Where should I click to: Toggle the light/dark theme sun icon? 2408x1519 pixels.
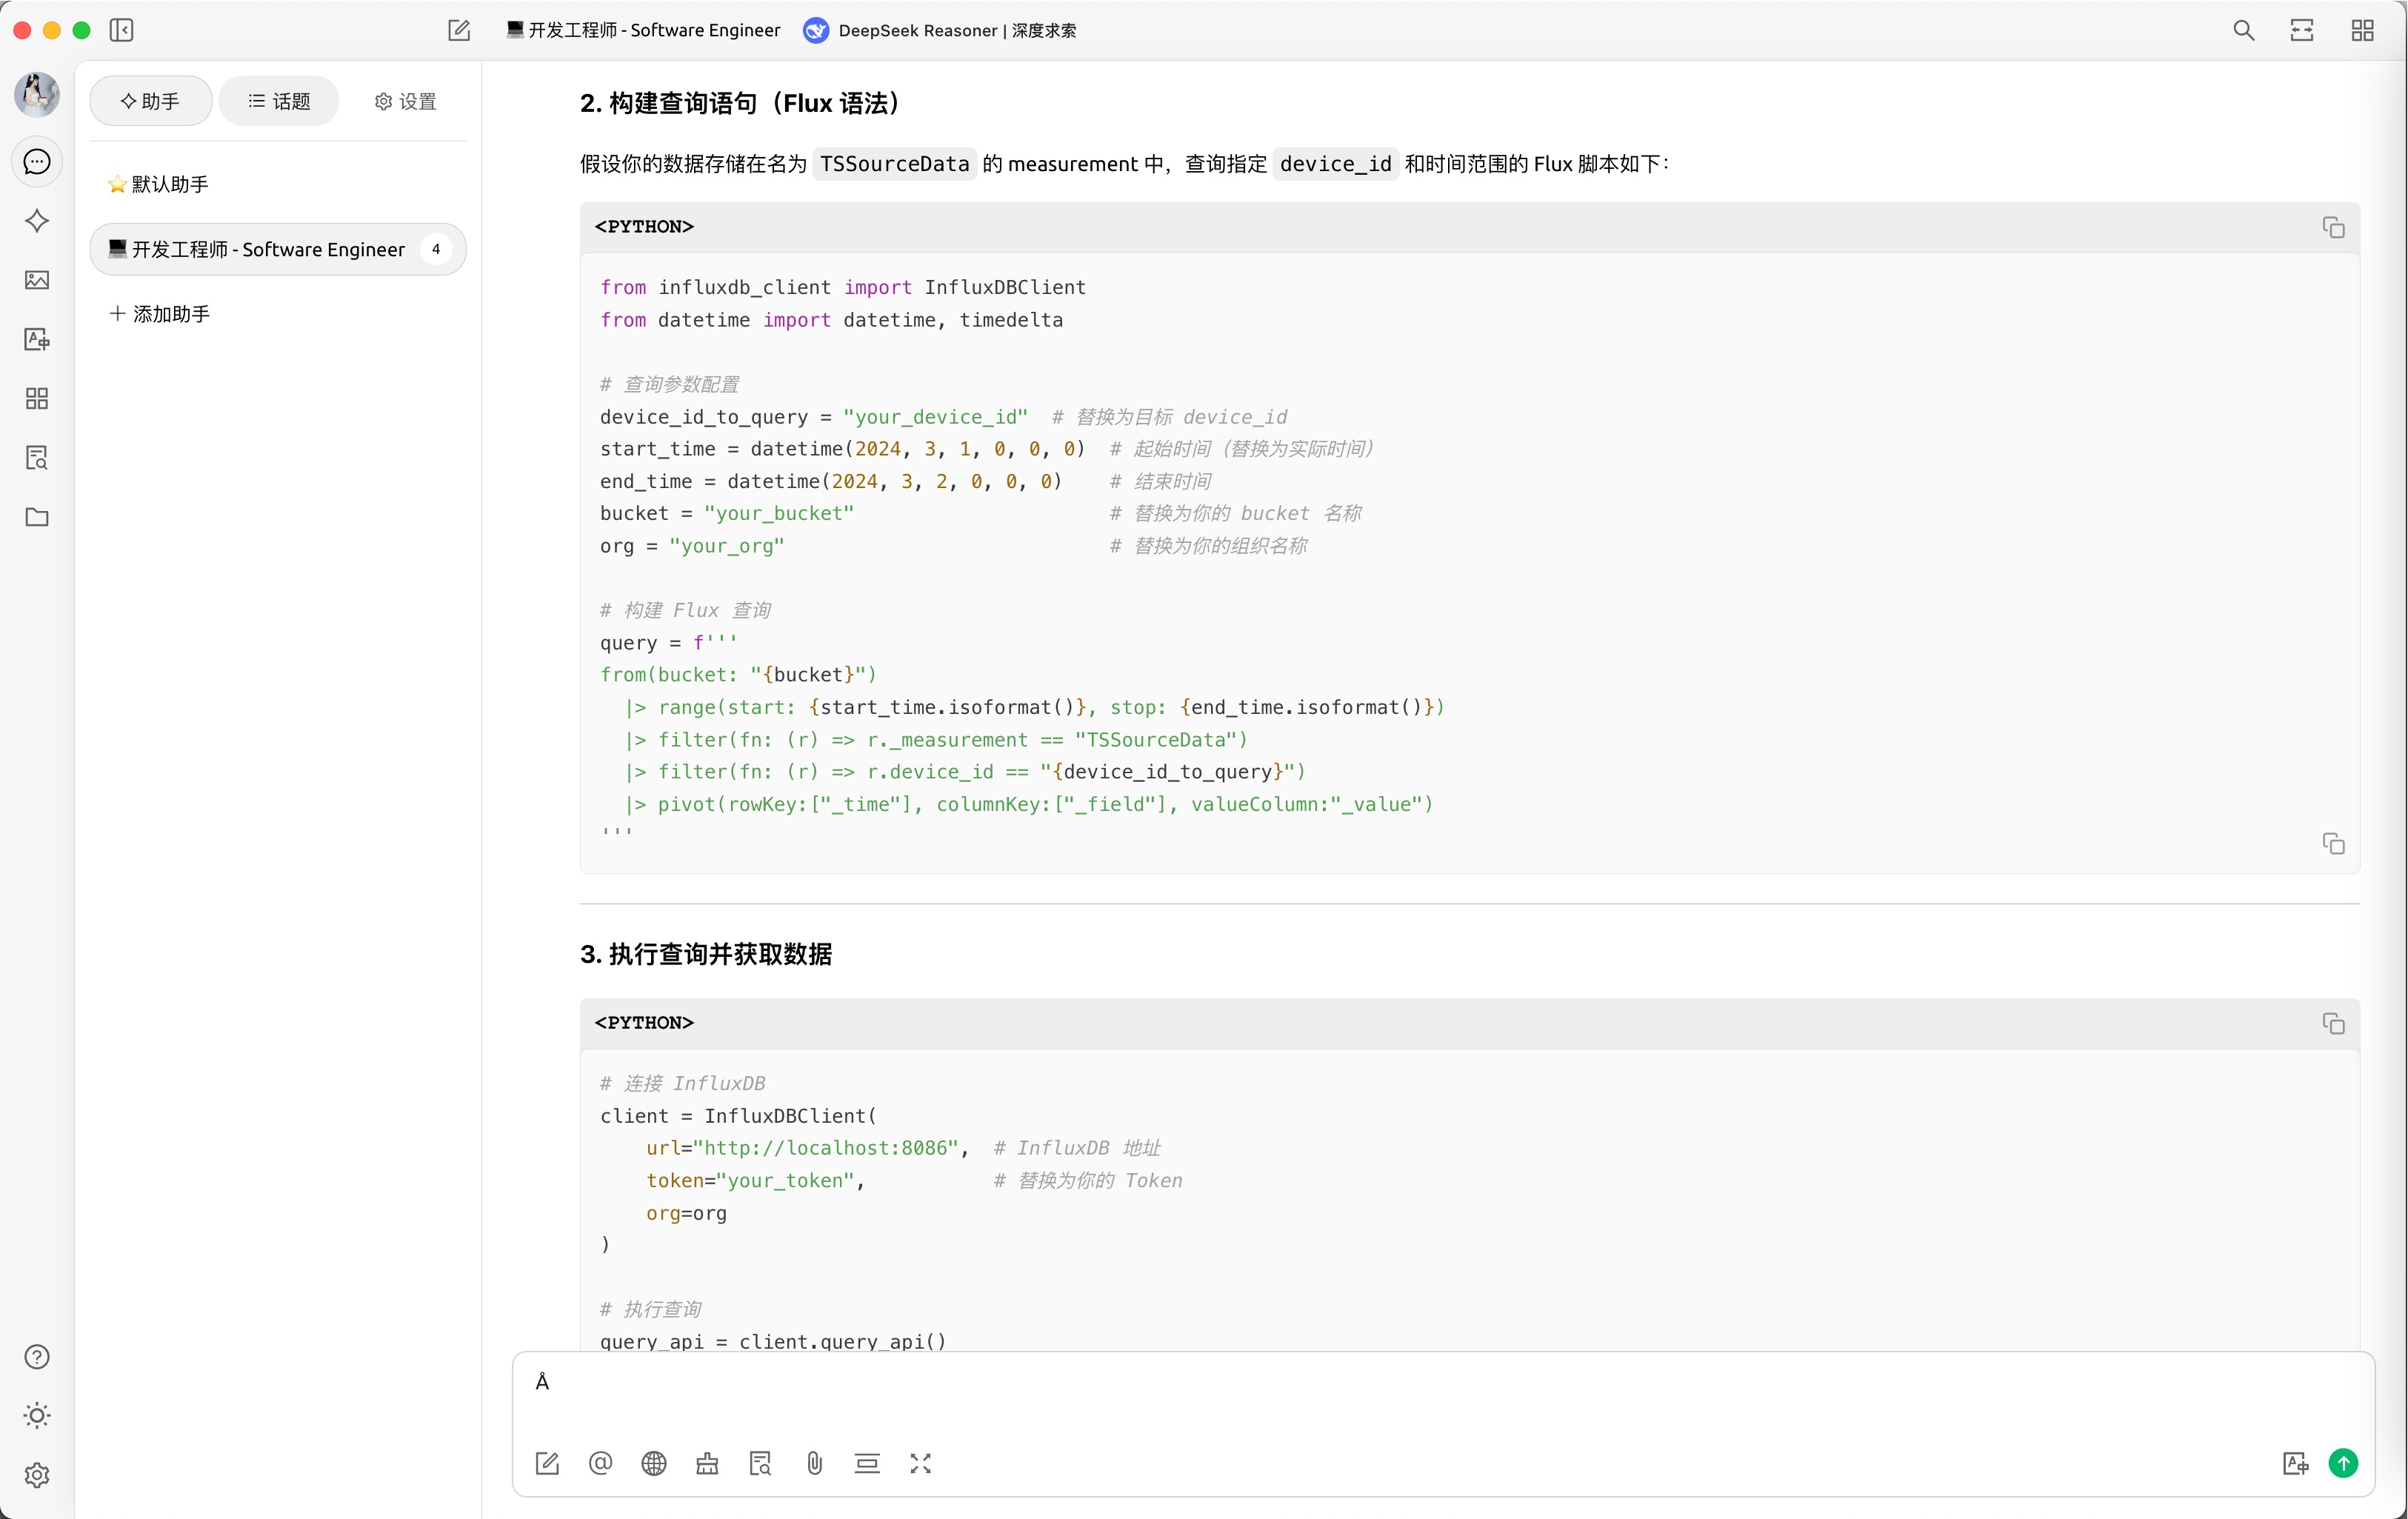click(x=37, y=1415)
